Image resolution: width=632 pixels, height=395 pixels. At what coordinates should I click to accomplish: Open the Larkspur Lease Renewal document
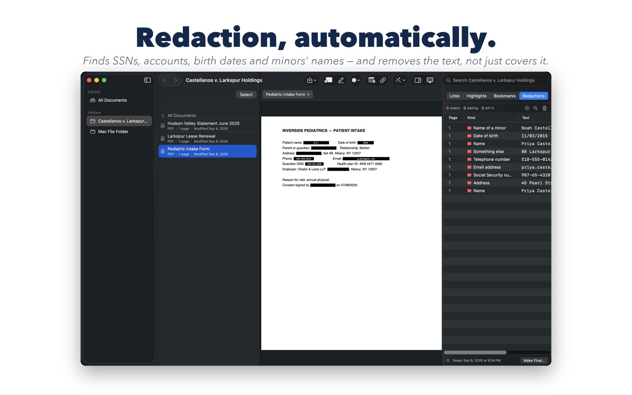pyautogui.click(x=207, y=138)
